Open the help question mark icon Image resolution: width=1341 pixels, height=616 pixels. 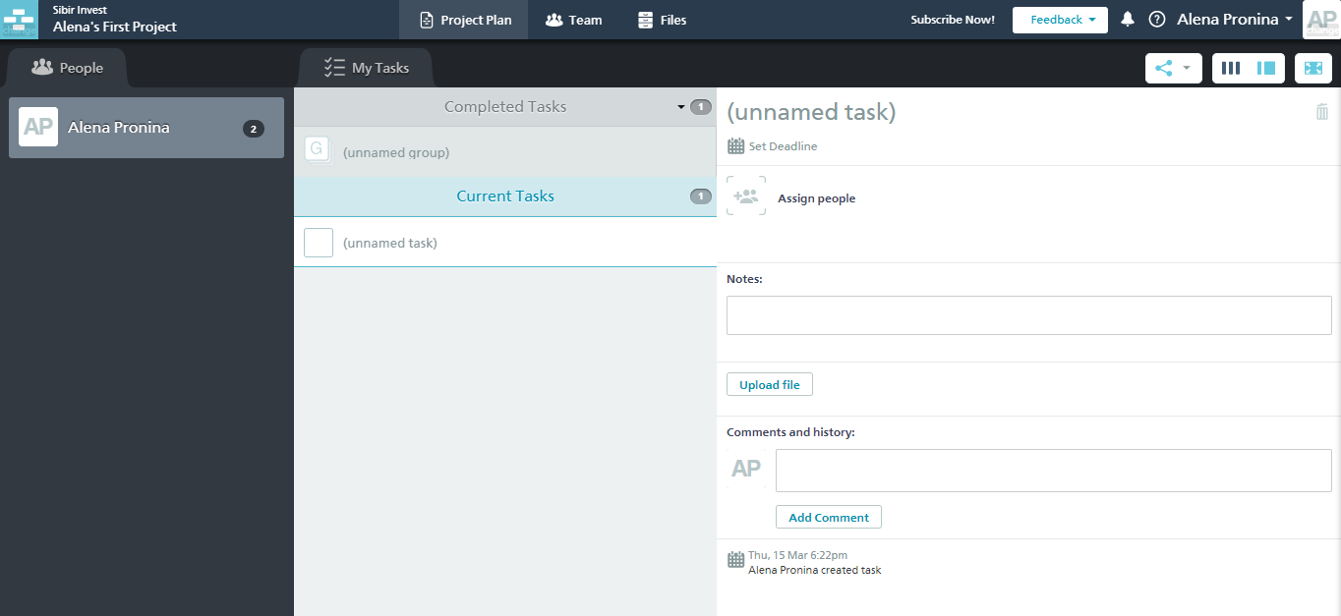click(x=1157, y=20)
